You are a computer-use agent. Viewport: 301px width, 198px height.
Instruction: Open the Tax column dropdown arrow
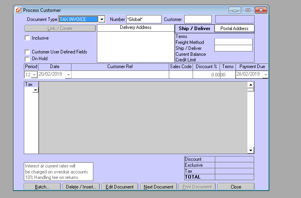pos(35,90)
